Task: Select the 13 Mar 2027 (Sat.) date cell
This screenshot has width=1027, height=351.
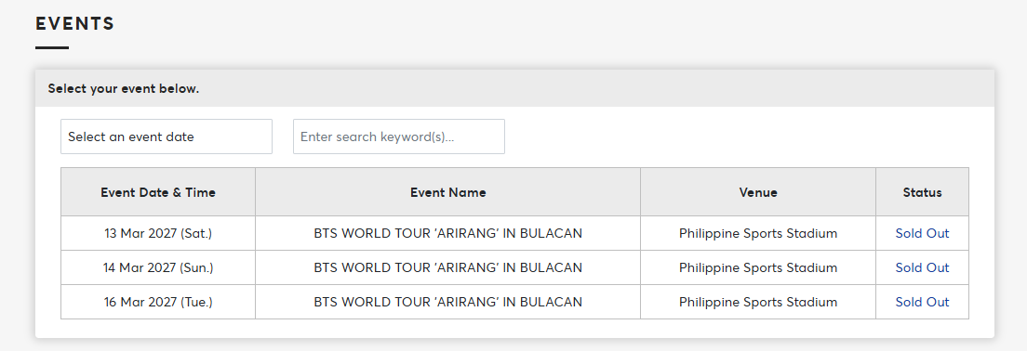Action: [x=158, y=233]
